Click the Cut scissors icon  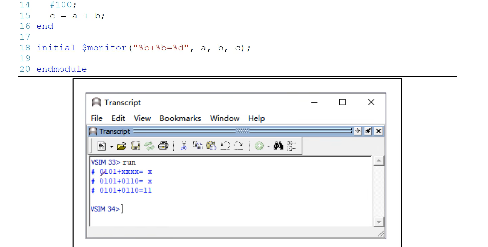pos(184,146)
